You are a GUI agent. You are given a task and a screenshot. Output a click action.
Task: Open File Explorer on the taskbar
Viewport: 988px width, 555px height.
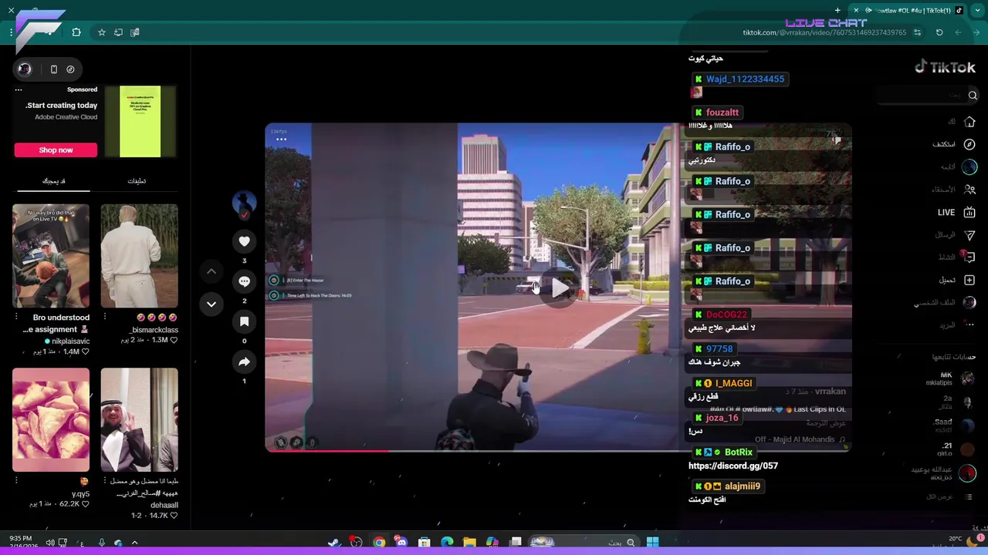pyautogui.click(x=469, y=543)
